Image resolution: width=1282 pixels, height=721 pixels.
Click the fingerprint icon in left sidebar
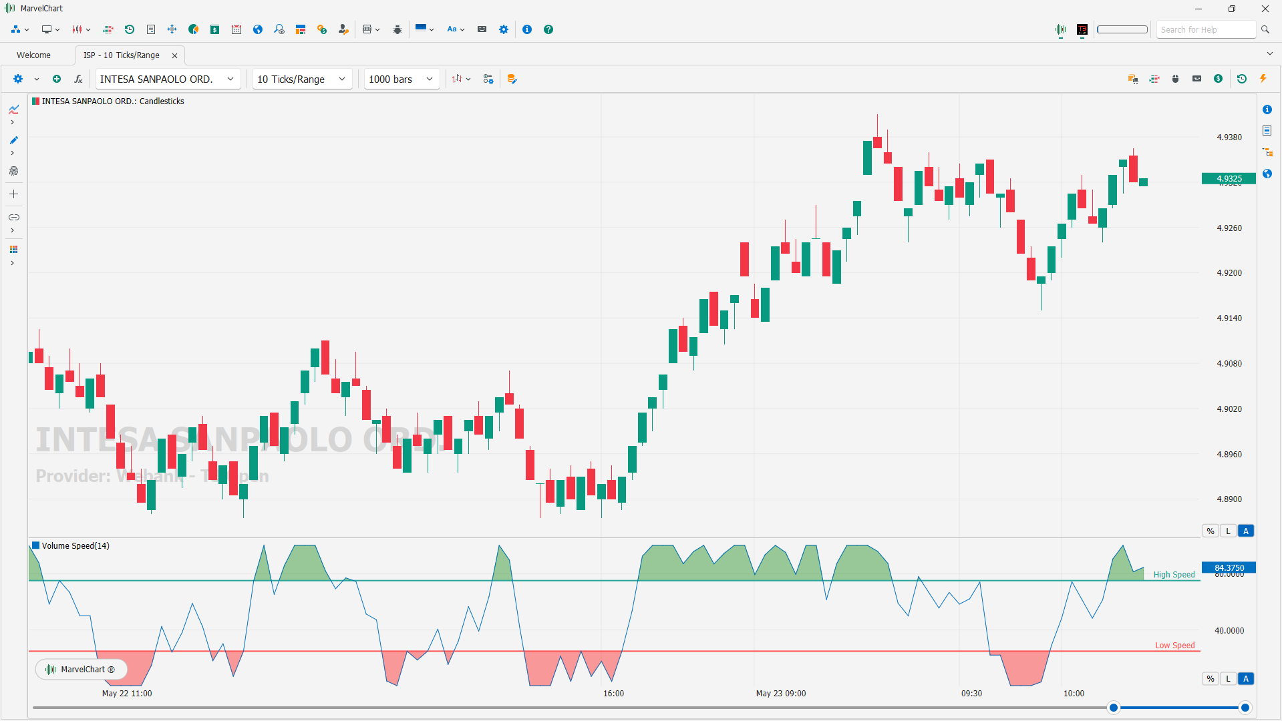coord(13,171)
